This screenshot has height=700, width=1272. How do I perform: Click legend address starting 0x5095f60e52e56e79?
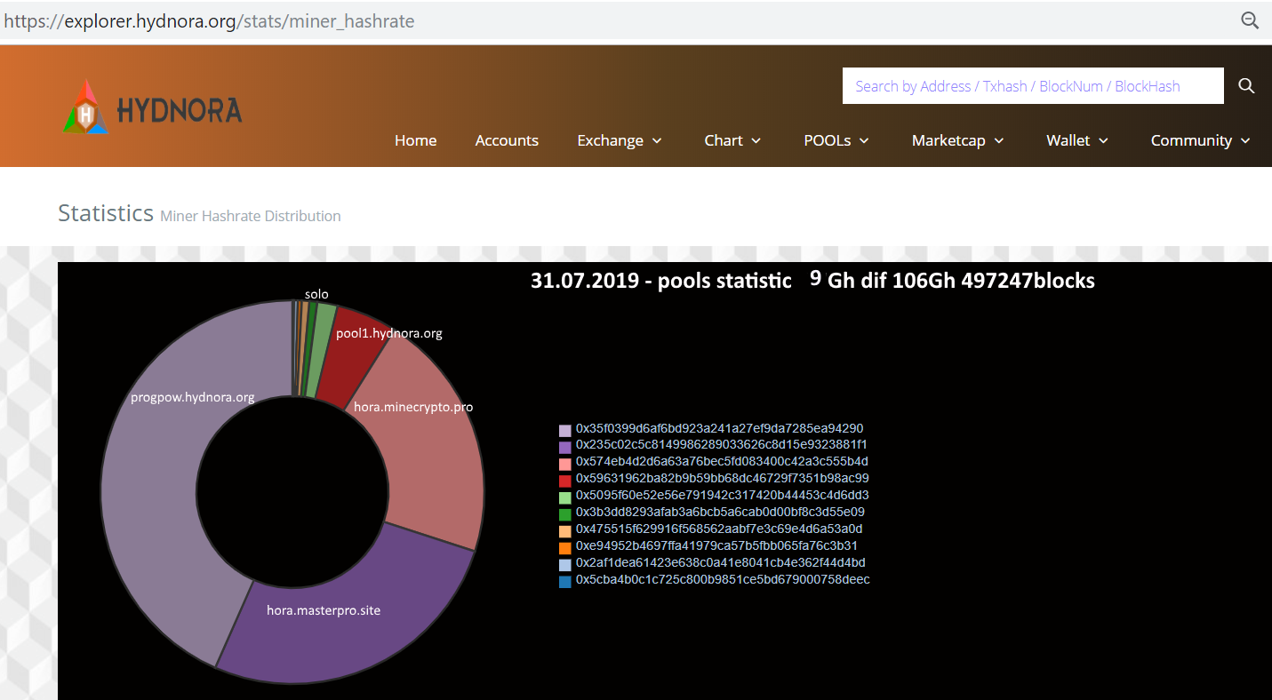[x=723, y=495]
